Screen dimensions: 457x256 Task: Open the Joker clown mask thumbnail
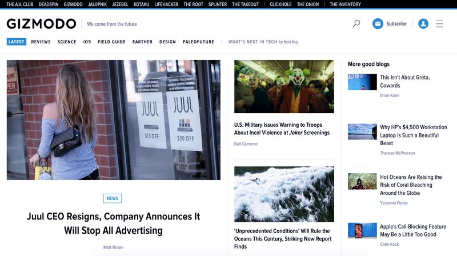point(284,87)
